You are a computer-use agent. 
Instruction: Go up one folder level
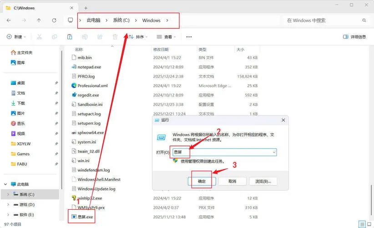[x=39, y=21]
